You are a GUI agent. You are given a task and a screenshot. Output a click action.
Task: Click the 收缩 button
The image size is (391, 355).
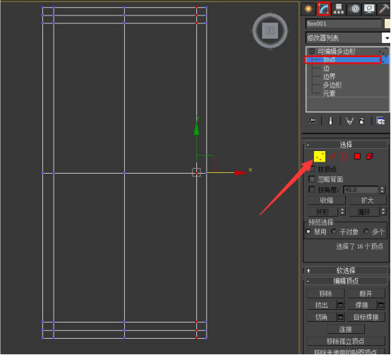click(327, 200)
